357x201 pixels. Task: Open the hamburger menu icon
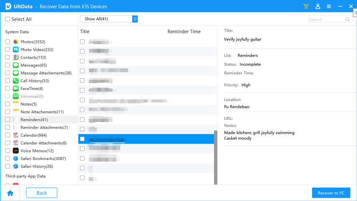[x=329, y=7]
